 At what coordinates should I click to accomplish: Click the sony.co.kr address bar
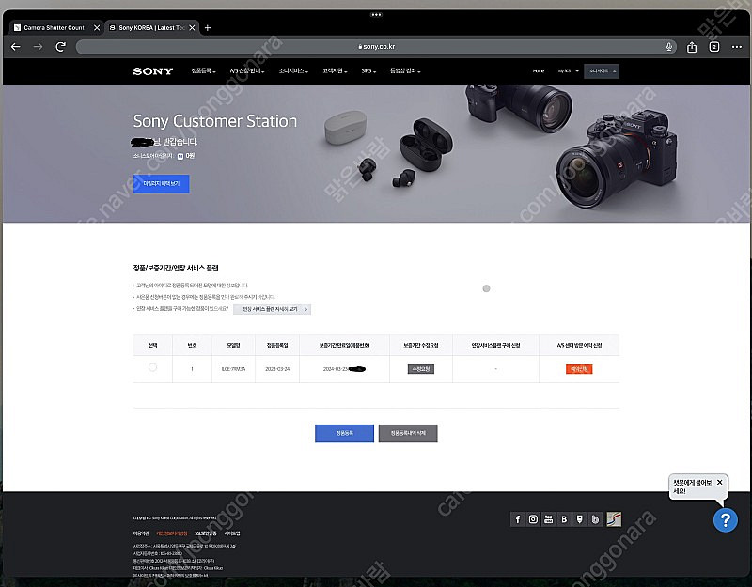pos(376,46)
